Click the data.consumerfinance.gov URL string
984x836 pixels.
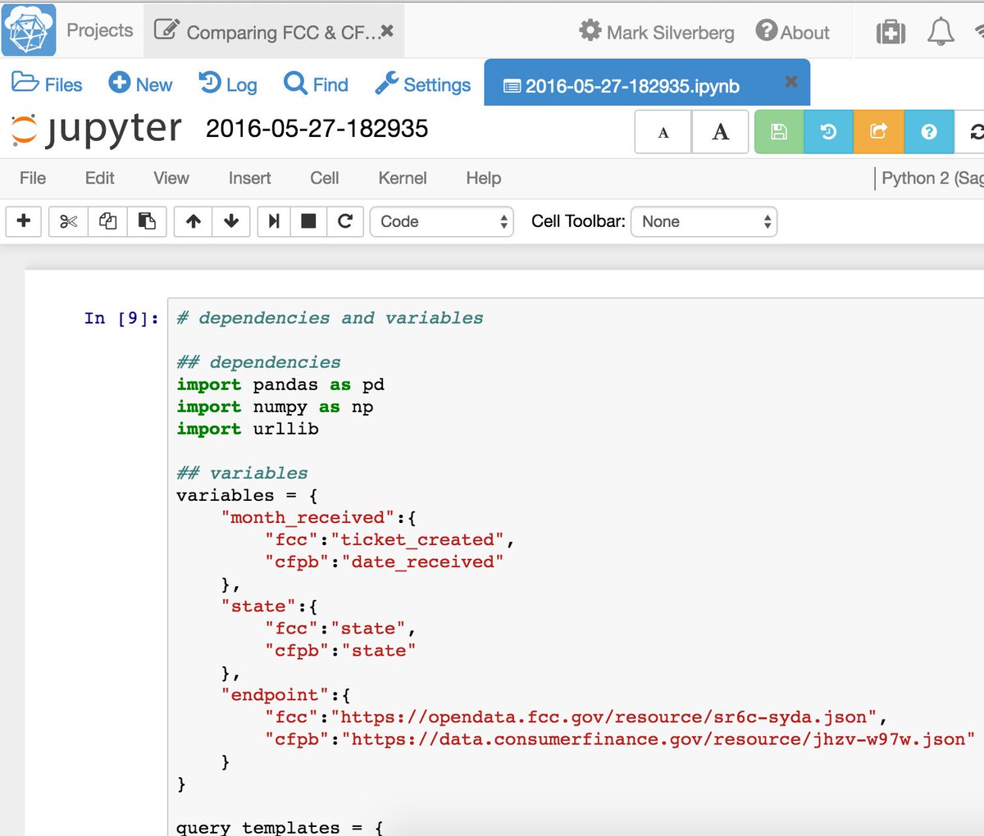658,738
